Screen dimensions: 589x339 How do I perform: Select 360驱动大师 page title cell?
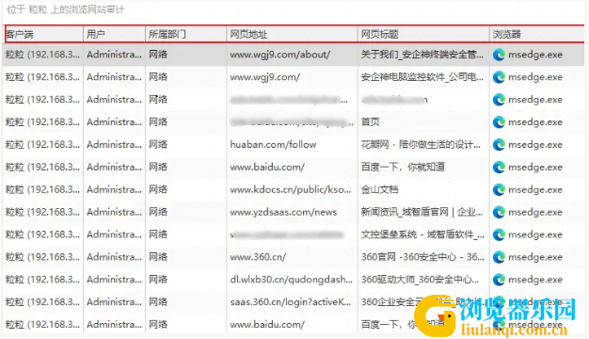click(x=420, y=280)
